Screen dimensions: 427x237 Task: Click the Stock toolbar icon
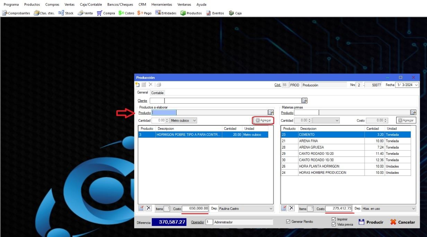(x=66, y=13)
